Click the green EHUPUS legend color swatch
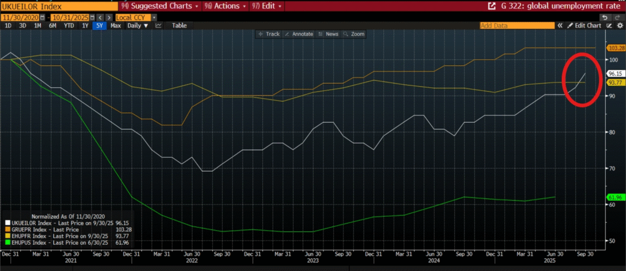 click(7, 243)
